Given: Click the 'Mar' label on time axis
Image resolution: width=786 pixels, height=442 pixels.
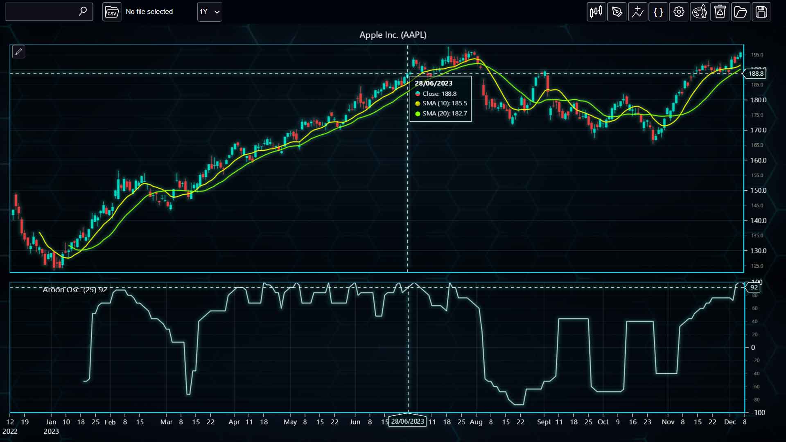Looking at the screenshot, I should click(166, 422).
